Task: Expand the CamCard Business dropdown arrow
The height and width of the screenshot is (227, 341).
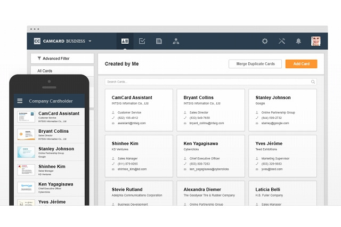Action: 90,41
